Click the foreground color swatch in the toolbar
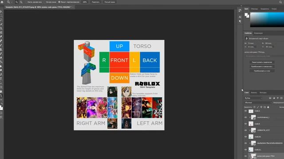The height and width of the screenshot is (159, 284). [x=1, y=107]
